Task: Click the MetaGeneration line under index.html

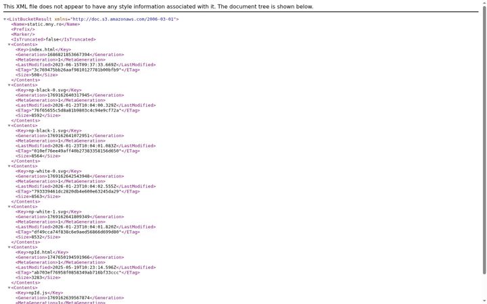Action: click(61, 60)
